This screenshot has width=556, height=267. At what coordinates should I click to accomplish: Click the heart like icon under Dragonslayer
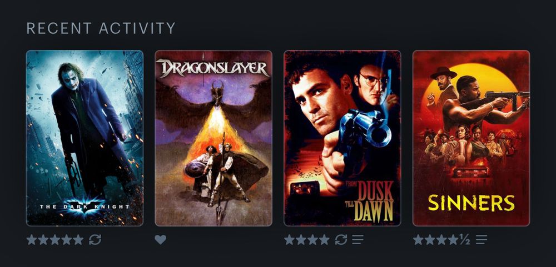pyautogui.click(x=160, y=240)
